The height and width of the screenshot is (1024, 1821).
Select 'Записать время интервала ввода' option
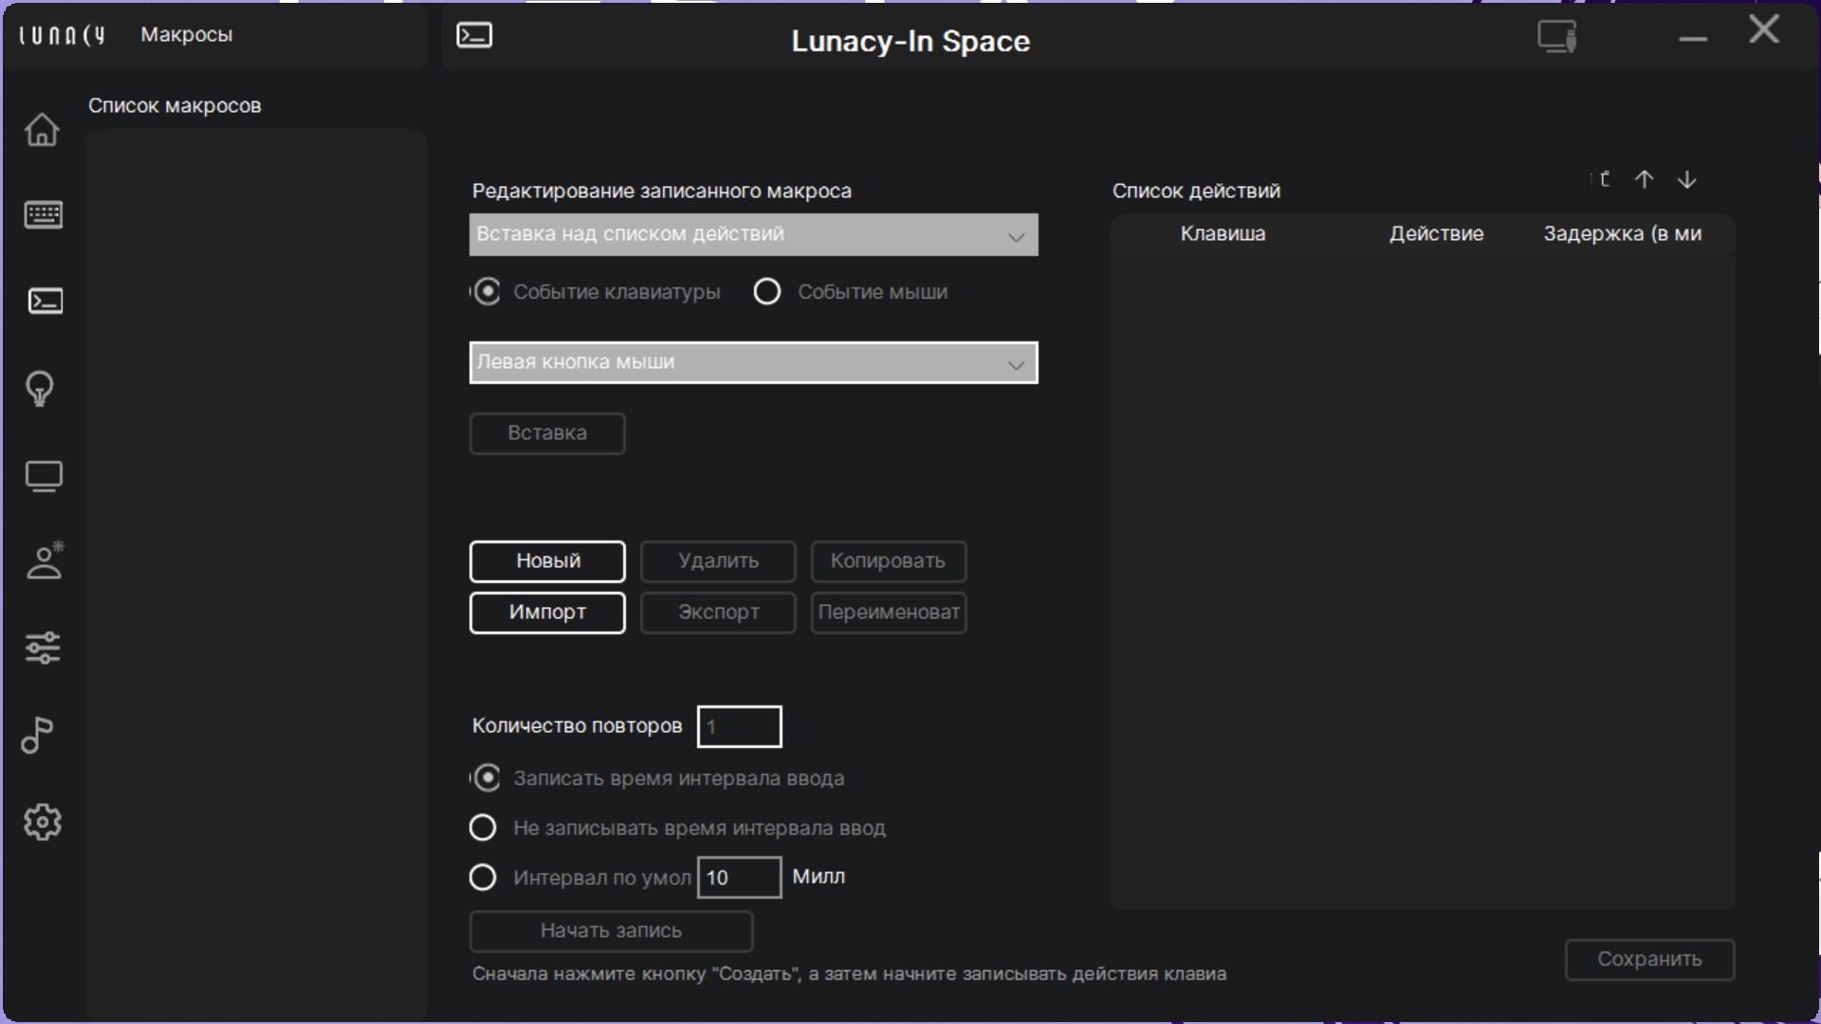pyautogui.click(x=487, y=778)
